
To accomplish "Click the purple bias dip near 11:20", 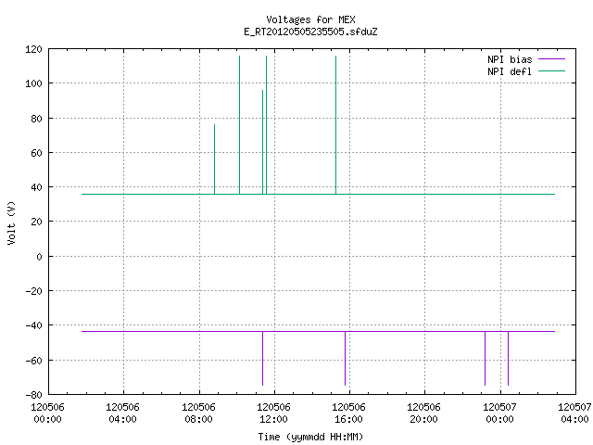I will pos(263,359).
